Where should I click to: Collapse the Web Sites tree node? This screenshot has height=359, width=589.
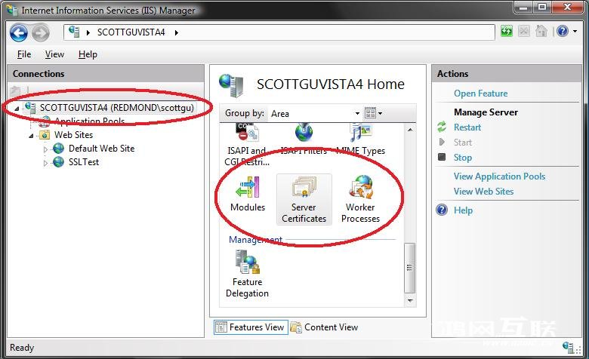31,136
